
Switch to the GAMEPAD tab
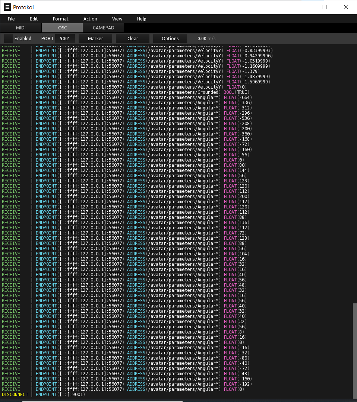(103, 28)
